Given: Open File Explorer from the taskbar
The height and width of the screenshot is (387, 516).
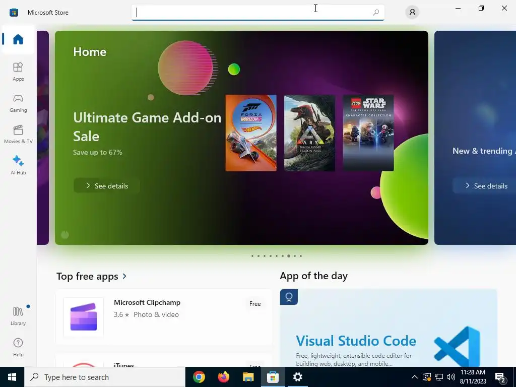Looking at the screenshot, I should [248, 377].
